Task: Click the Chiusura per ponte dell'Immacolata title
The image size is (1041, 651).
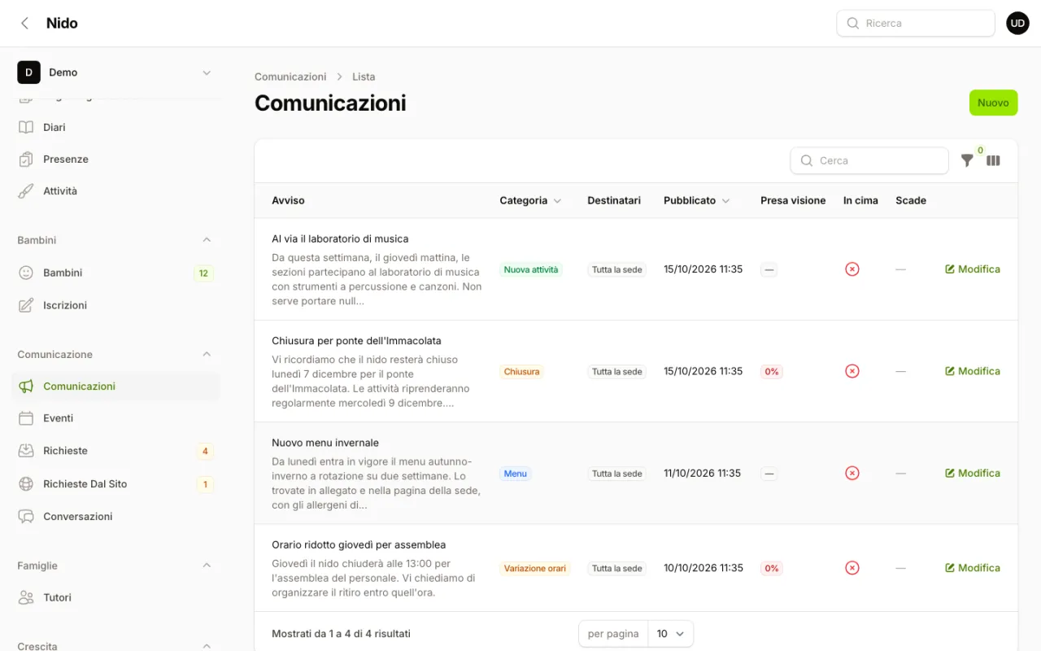Action: point(356,340)
